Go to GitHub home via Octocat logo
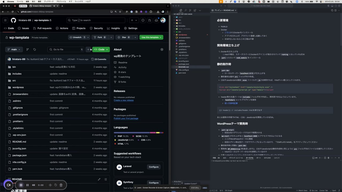The width and height of the screenshot is (342, 192). click(x=13, y=20)
